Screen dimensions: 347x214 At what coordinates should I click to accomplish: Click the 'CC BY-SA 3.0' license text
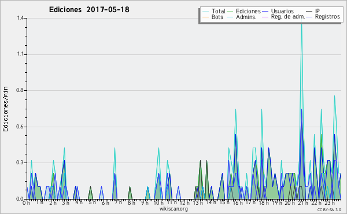coord(329,209)
